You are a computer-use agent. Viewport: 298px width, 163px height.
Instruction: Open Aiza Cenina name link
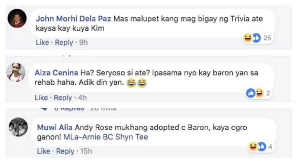click(x=56, y=73)
